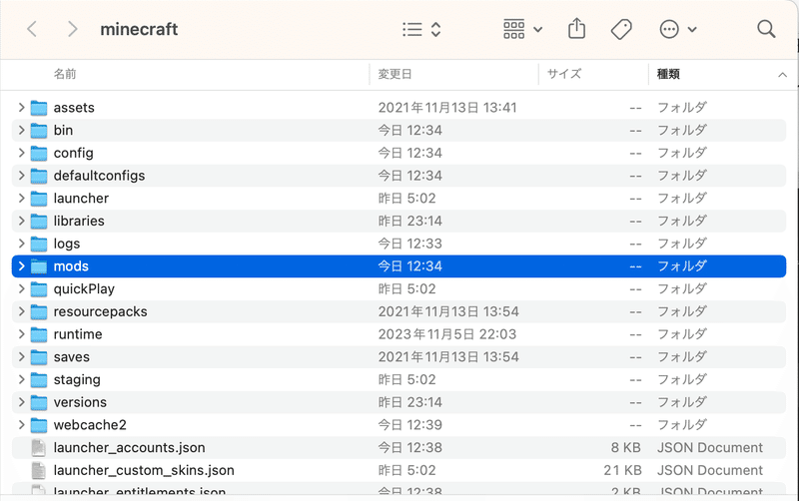
Task: Click the minecraft window title
Action: click(x=139, y=29)
